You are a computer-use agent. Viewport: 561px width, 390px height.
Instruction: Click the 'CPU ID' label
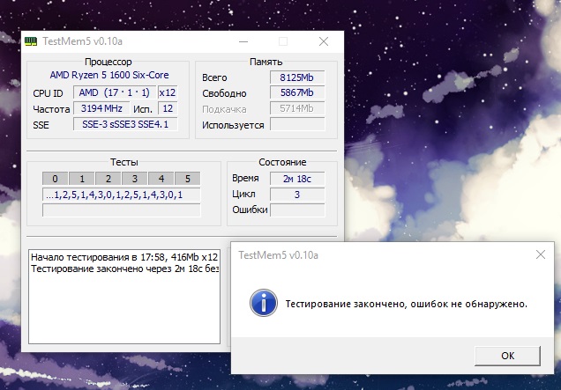pos(48,93)
